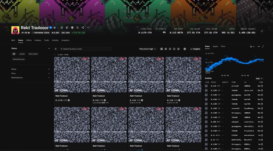The image size is (273, 151).
Task: Open the first item card priced 0.1179 ETH
Action: (x=72, y=81)
